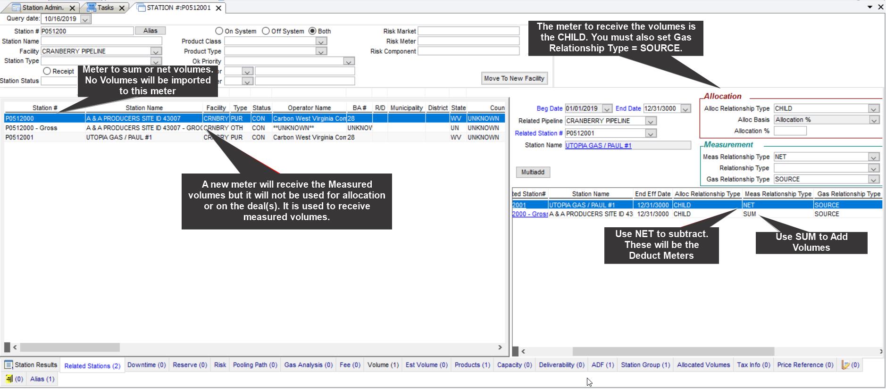Image resolution: width=886 pixels, height=389 pixels.
Task: Close the Tasks tab
Action: tap(122, 8)
